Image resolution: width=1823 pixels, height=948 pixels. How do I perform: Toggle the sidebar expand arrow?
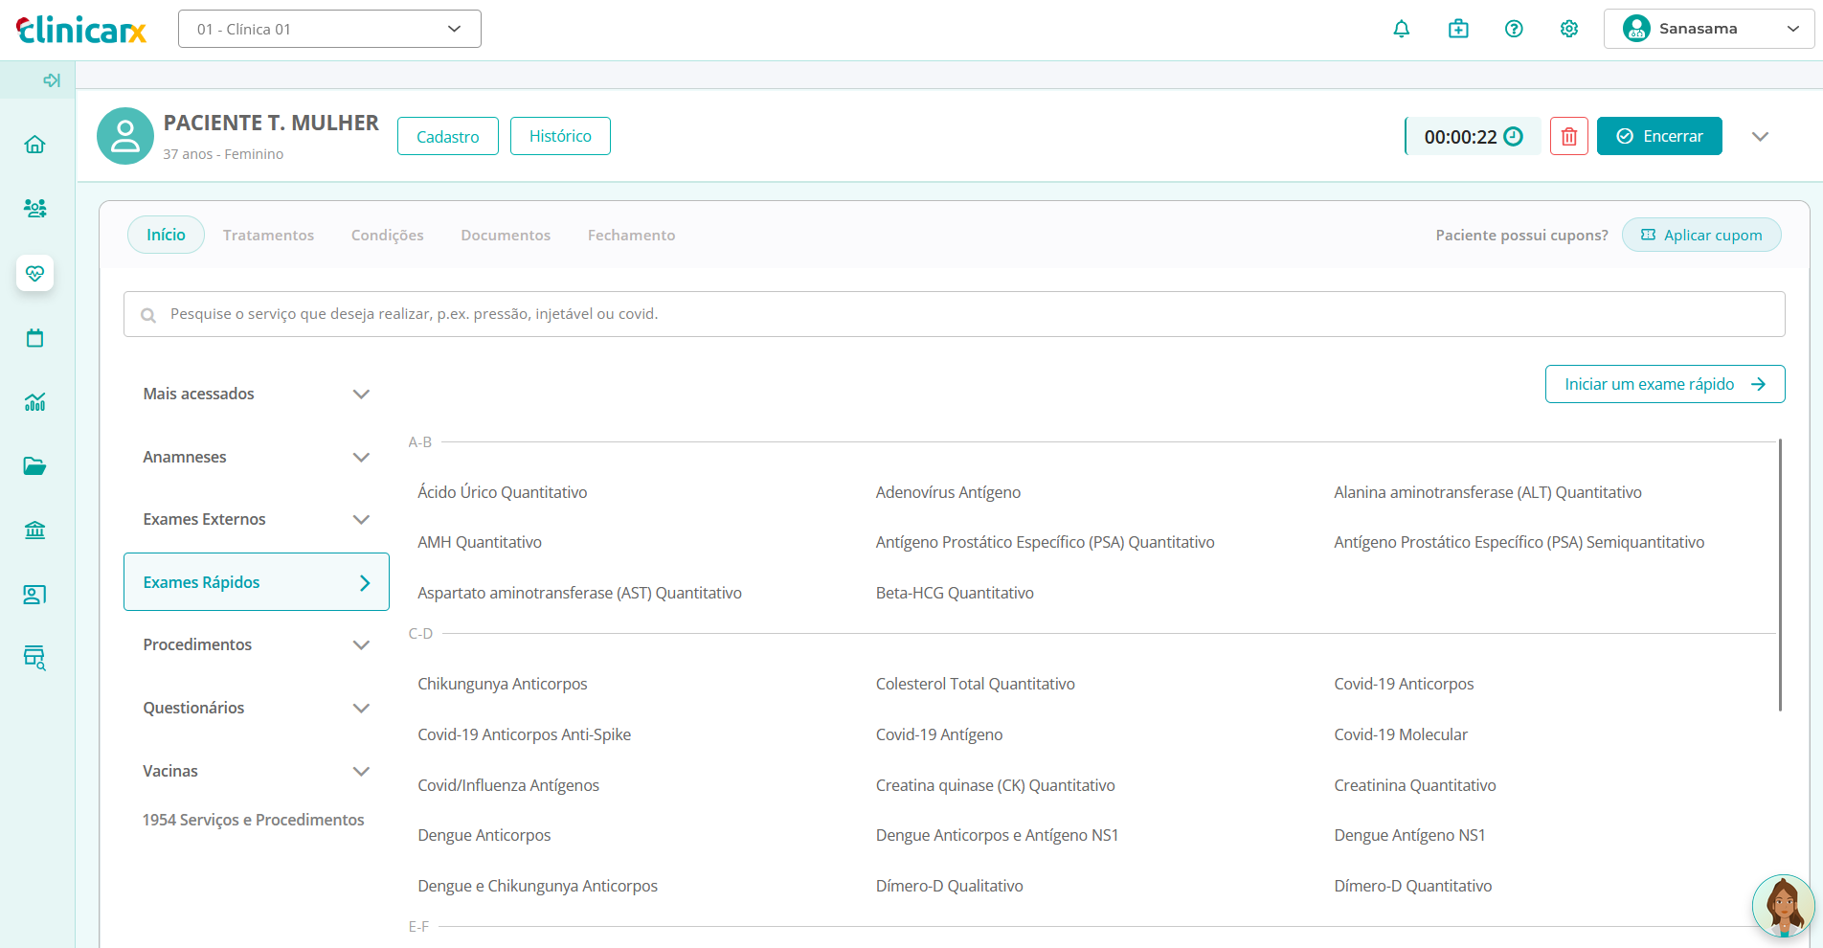52,80
